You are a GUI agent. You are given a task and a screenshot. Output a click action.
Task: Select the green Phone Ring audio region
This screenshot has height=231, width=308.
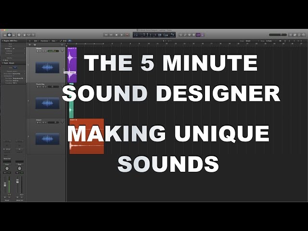[x=72, y=101]
